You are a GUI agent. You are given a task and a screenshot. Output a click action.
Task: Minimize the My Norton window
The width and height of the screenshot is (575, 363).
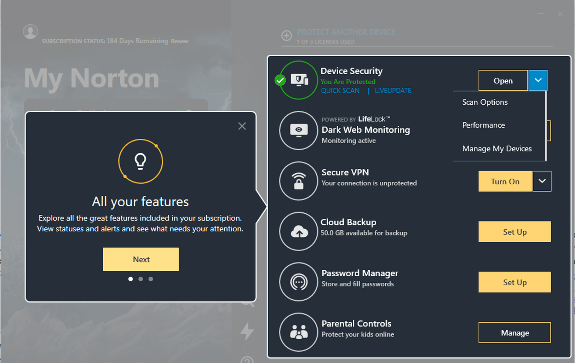[540, 14]
